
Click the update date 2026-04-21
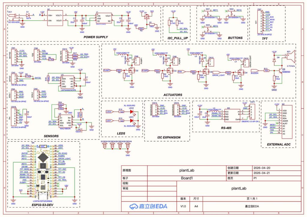pyautogui.click(x=262, y=173)
